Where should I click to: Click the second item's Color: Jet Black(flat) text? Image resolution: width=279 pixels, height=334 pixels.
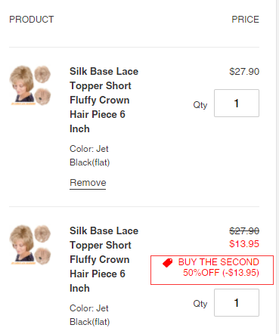click(90, 315)
